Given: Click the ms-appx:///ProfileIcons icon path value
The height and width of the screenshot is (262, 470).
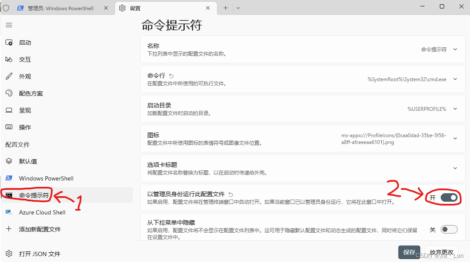Looking at the screenshot, I should coord(394,139).
